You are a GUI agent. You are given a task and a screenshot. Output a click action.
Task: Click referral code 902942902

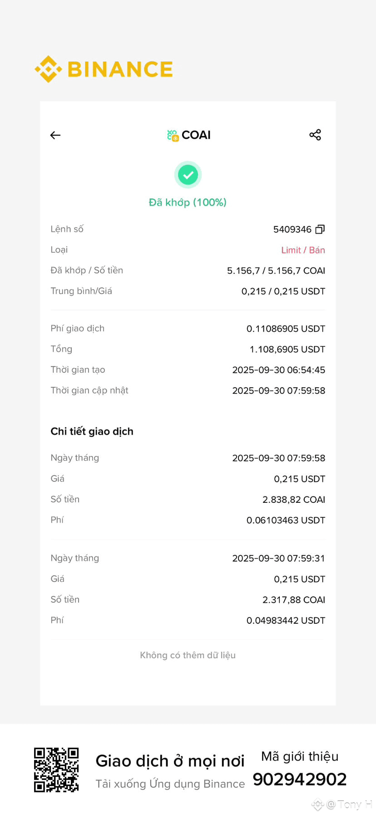[300, 779]
